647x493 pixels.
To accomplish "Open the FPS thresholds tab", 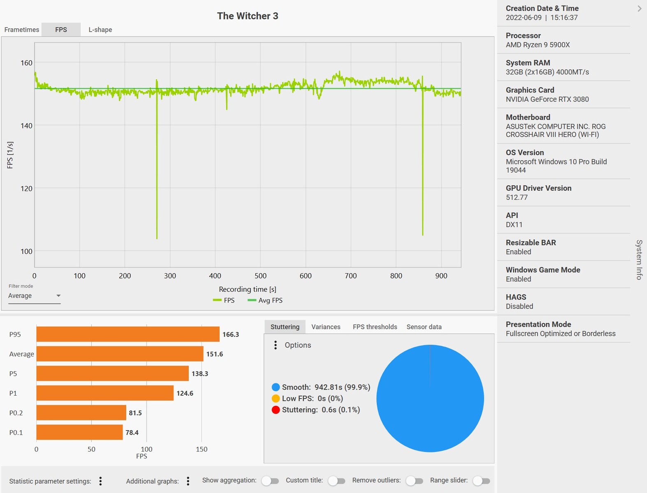I will coord(375,327).
